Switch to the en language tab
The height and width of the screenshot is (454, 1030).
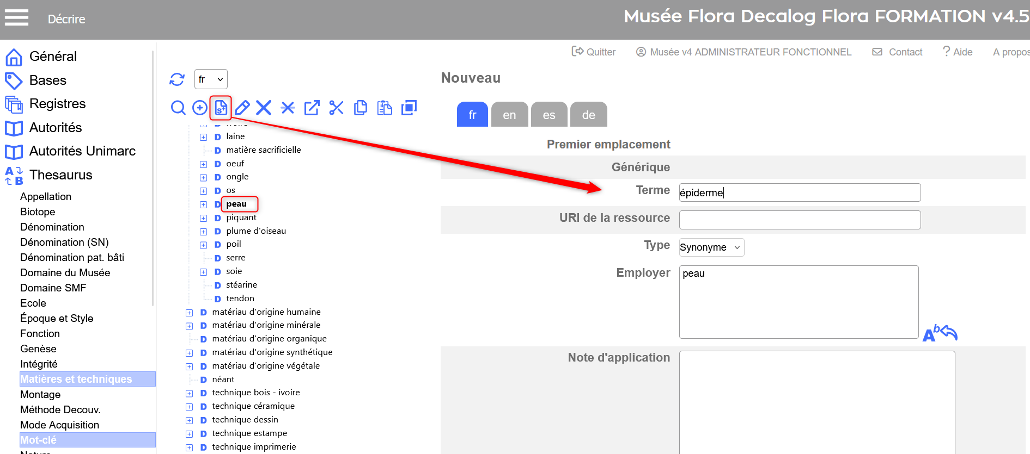(509, 115)
